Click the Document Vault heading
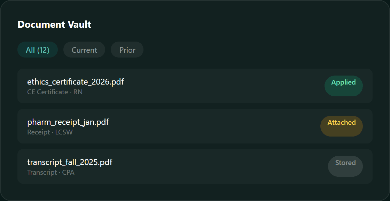Image resolution: width=390 pixels, height=201 pixels. tap(54, 25)
